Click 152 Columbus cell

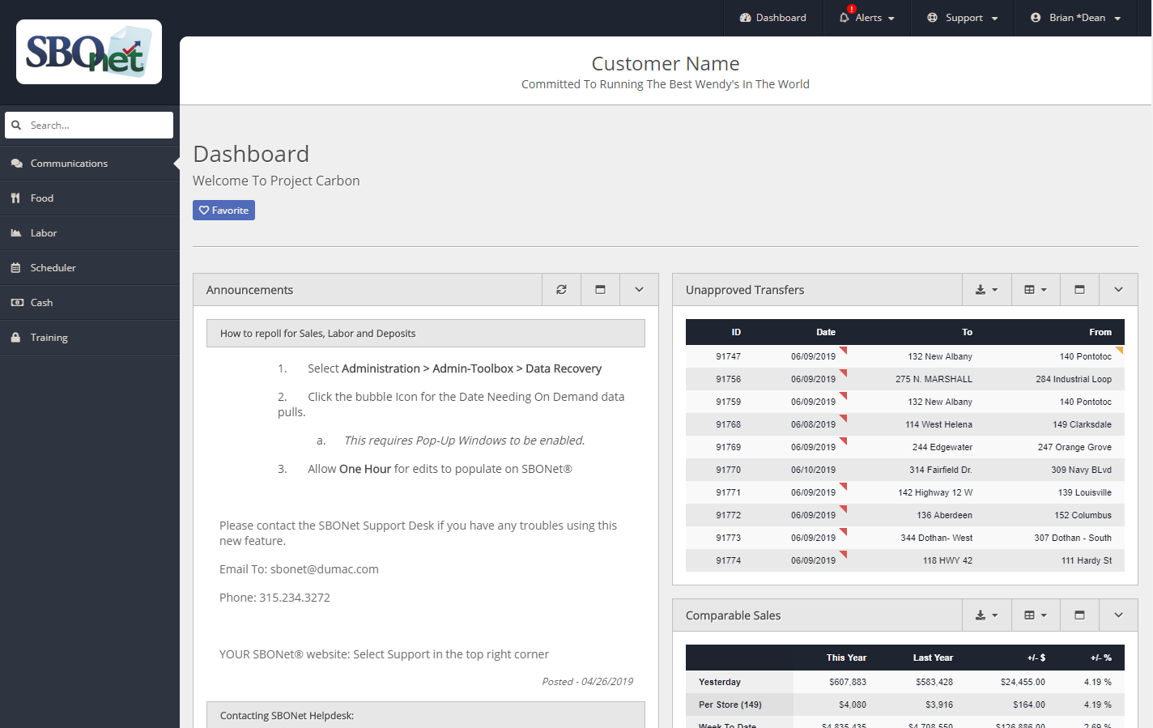tap(1083, 515)
